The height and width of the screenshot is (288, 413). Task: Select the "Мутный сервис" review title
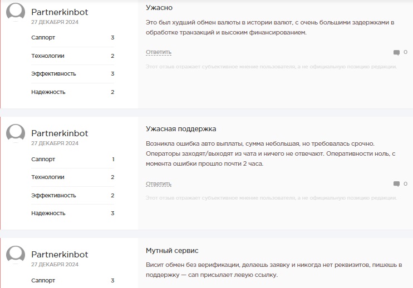172,251
